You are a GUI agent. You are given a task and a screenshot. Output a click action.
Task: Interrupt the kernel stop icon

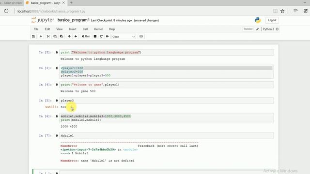(x=95, y=37)
